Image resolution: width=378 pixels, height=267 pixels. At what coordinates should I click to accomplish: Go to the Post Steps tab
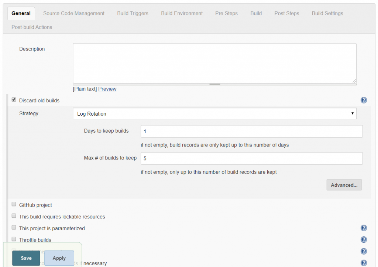286,14
